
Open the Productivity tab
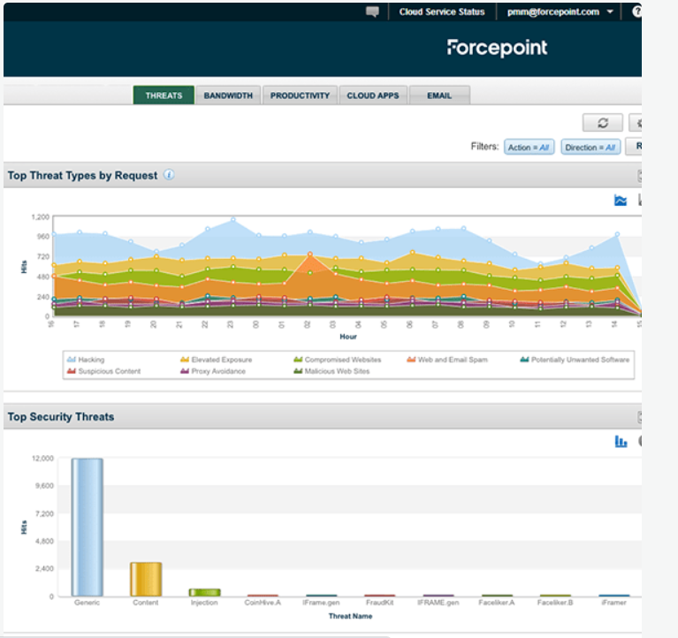[300, 95]
